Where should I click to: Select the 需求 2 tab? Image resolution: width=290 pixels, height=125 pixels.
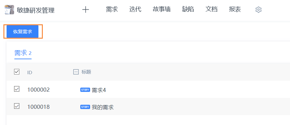23,53
